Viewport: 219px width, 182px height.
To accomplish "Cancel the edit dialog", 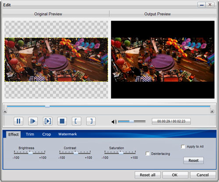I will [x=203, y=175].
